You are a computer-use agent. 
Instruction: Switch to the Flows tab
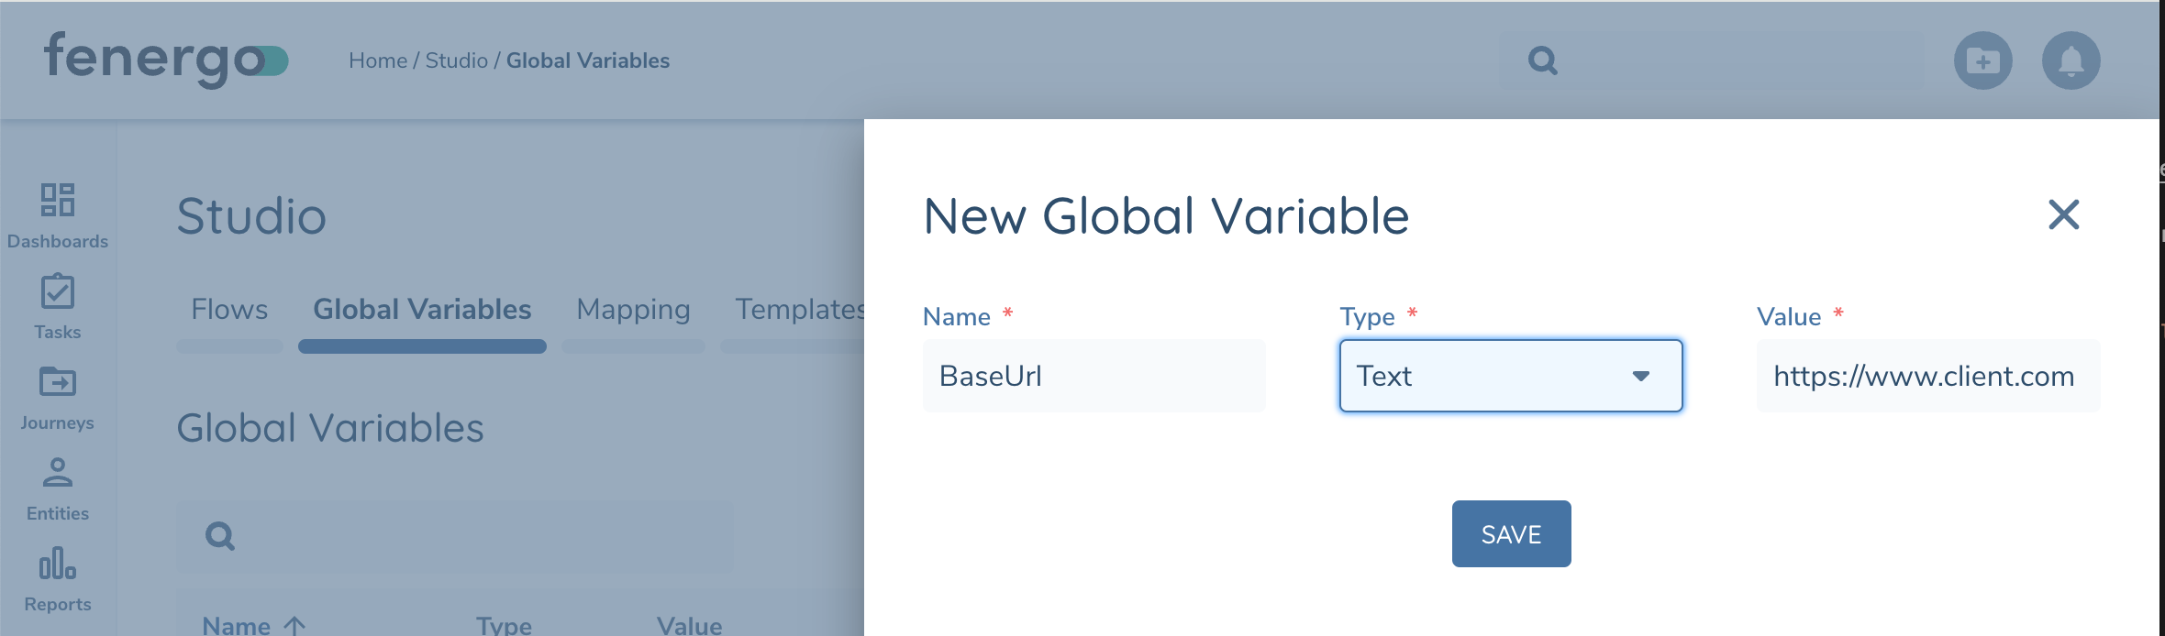[x=229, y=310]
